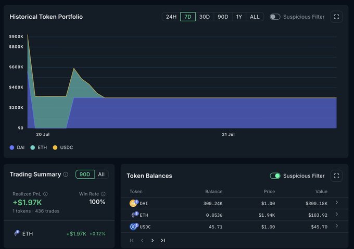
Task: Go to first page of token balances
Action: [132, 241]
